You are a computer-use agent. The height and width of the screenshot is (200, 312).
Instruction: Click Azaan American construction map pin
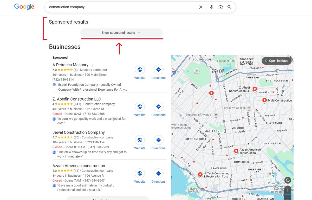click(236, 151)
